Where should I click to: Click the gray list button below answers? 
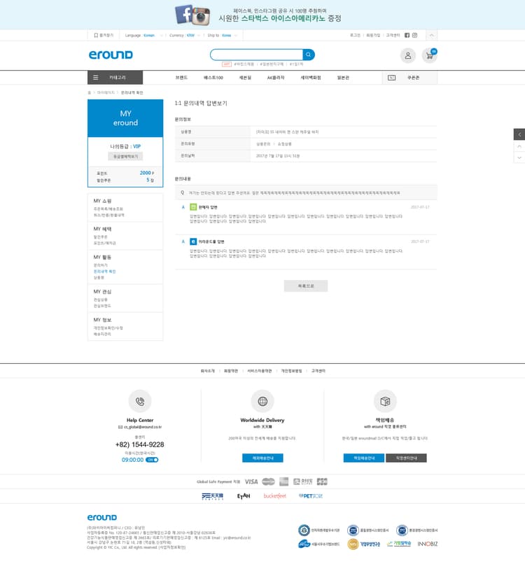click(306, 286)
